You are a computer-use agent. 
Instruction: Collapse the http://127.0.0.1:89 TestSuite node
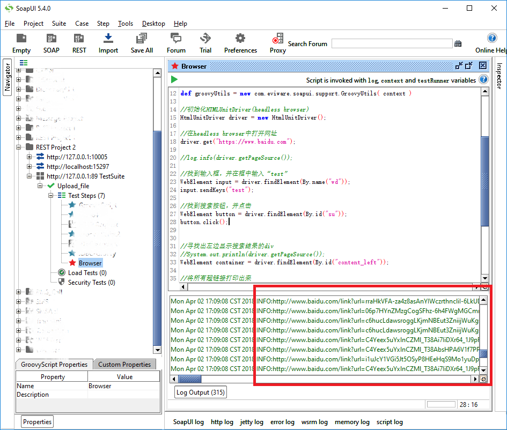point(30,176)
